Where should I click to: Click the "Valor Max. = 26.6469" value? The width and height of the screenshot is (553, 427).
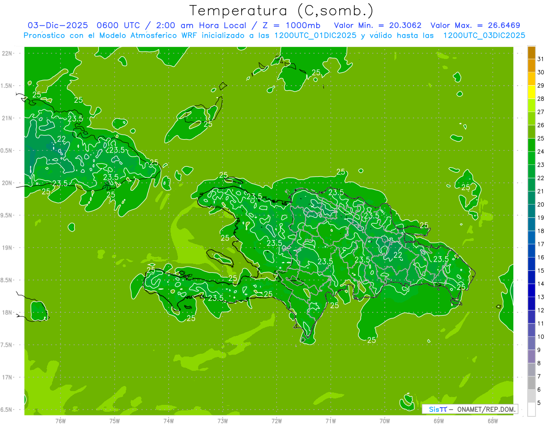point(475,25)
